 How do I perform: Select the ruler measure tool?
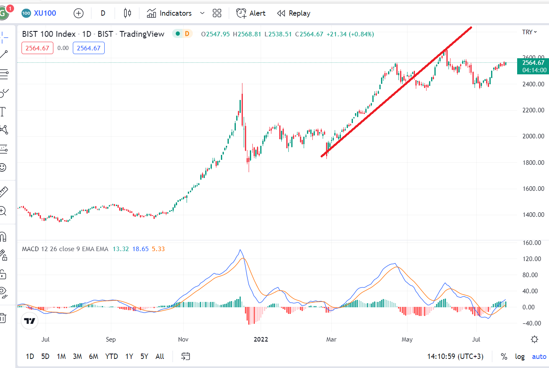tap(3, 192)
